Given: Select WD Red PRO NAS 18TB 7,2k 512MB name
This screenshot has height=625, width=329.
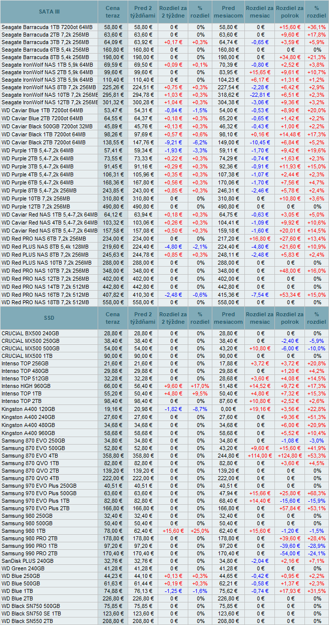Looking at the screenshot, I should (46, 303).
